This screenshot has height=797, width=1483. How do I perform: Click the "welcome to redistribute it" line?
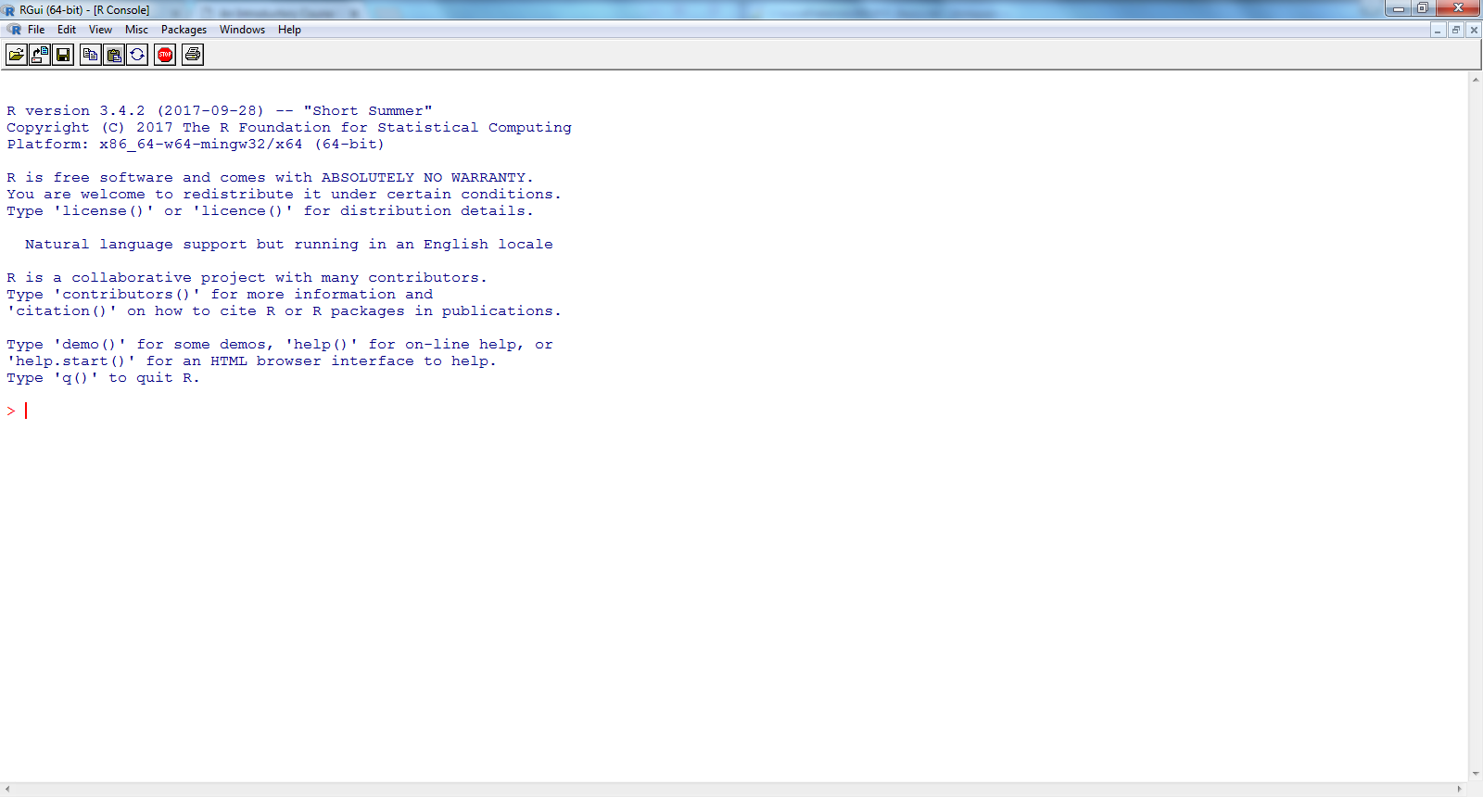[284, 195]
